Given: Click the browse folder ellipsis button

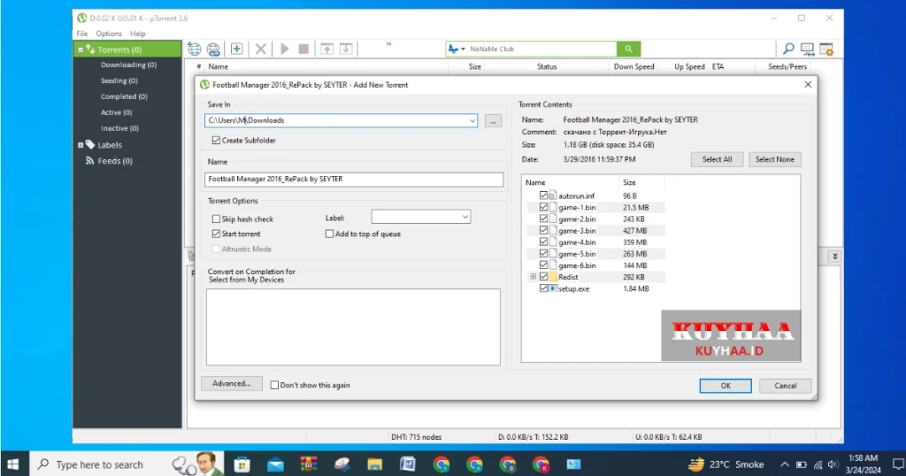Looking at the screenshot, I should [x=493, y=120].
